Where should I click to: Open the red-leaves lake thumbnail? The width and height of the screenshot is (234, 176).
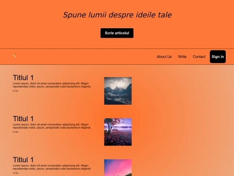[x=118, y=132]
